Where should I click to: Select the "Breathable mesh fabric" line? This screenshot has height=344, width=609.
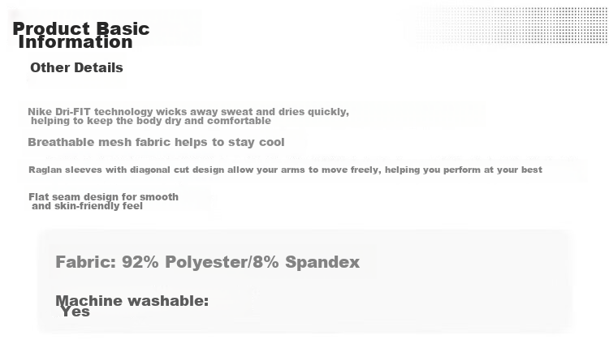coord(156,142)
